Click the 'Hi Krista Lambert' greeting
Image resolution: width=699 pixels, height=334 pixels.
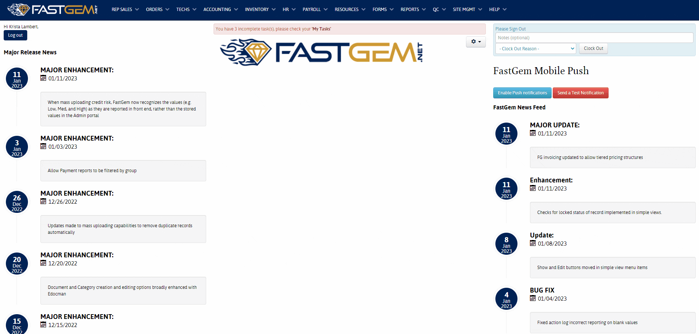click(21, 27)
